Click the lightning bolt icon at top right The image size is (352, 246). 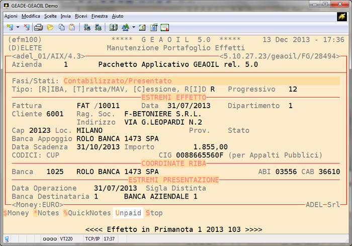341,16
